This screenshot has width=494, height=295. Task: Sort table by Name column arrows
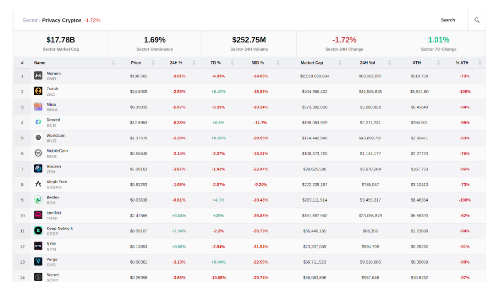point(113,63)
